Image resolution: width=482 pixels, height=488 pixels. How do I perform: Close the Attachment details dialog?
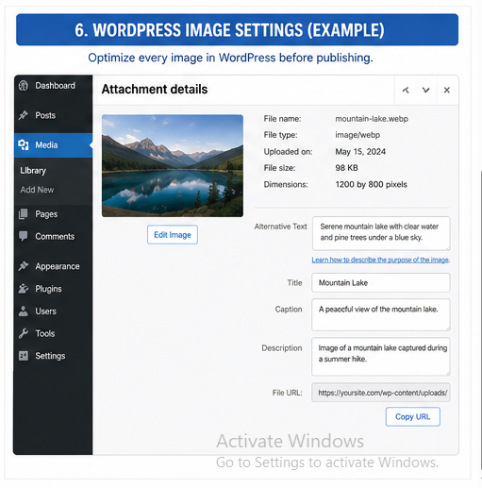click(447, 90)
